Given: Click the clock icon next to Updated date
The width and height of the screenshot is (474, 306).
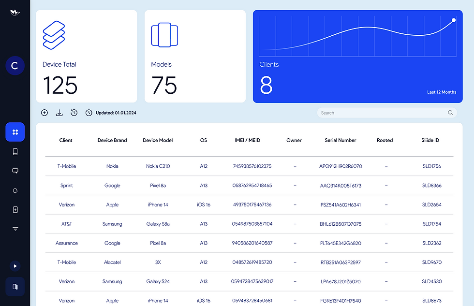Looking at the screenshot, I should [89, 113].
